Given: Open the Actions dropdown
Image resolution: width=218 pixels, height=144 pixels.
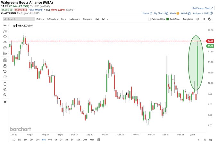Looking at the screenshot, I should coord(198,13).
